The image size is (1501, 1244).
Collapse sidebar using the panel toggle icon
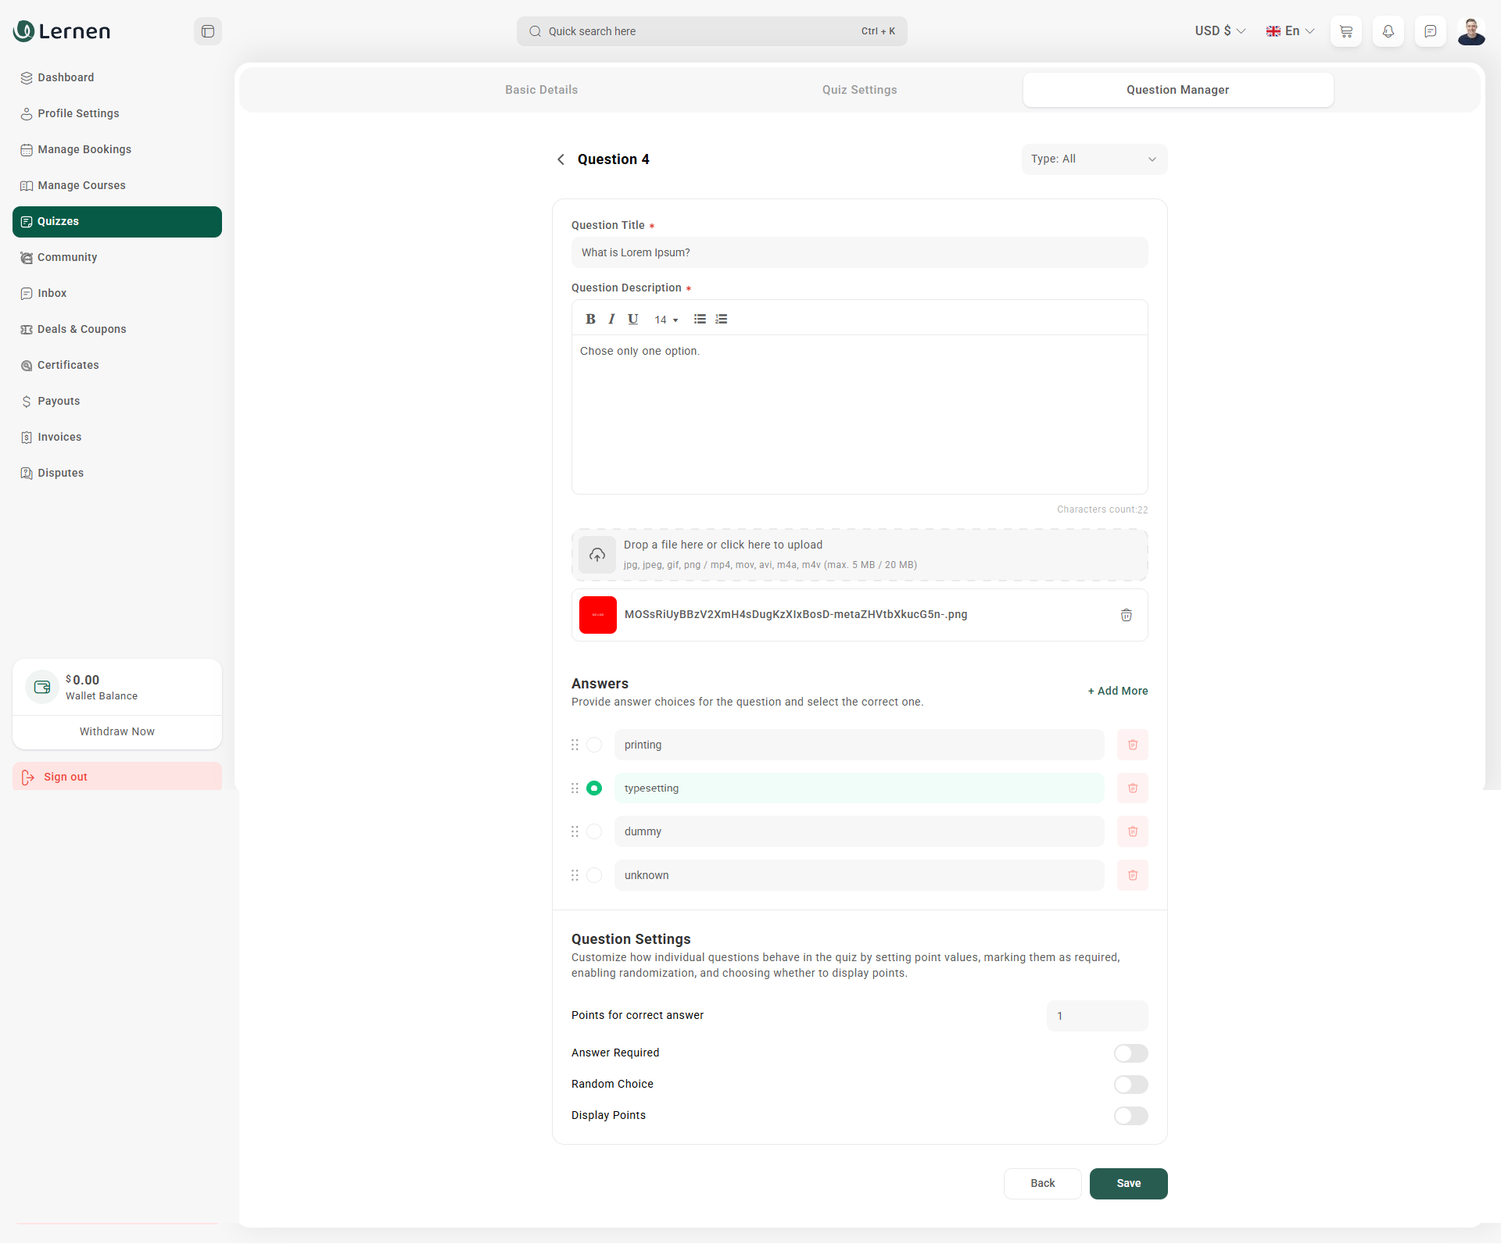click(x=208, y=31)
